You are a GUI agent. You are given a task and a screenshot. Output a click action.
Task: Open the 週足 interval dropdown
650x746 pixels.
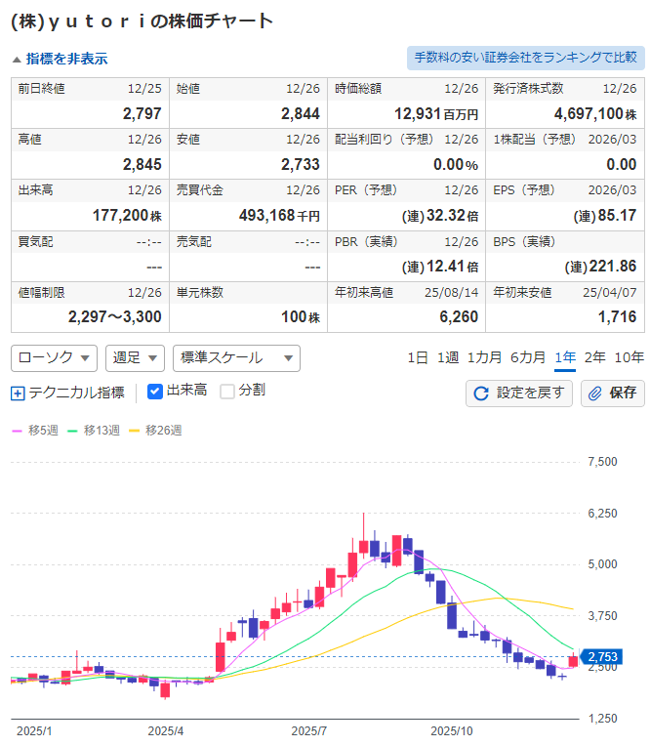tap(134, 358)
